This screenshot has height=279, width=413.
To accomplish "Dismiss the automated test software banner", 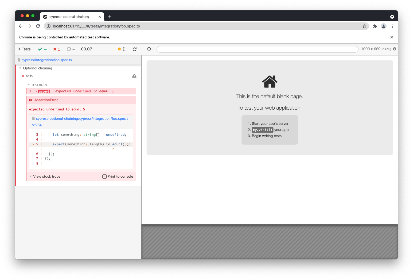I will pyautogui.click(x=392, y=37).
